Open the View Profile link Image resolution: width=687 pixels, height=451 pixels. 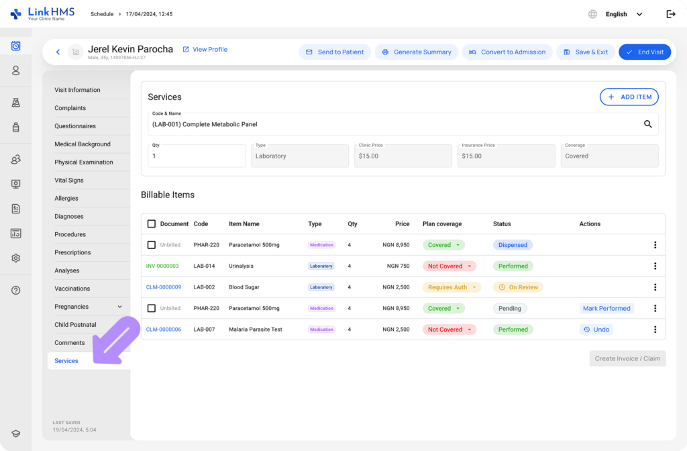(205, 50)
